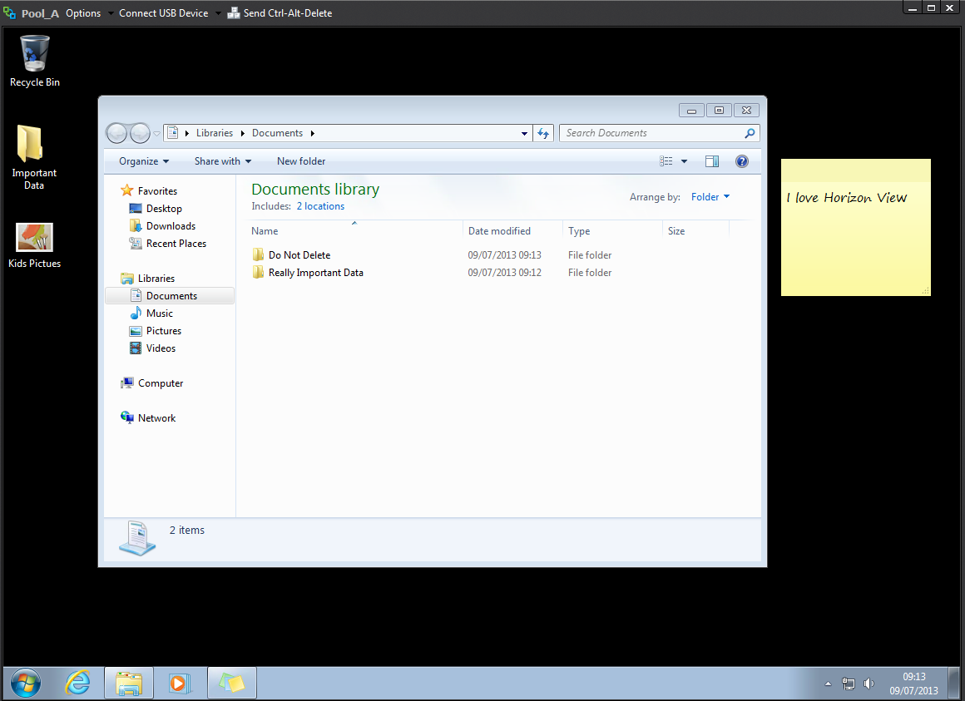The image size is (965, 701).
Task: Click in the Search Documents field
Action: (x=651, y=133)
